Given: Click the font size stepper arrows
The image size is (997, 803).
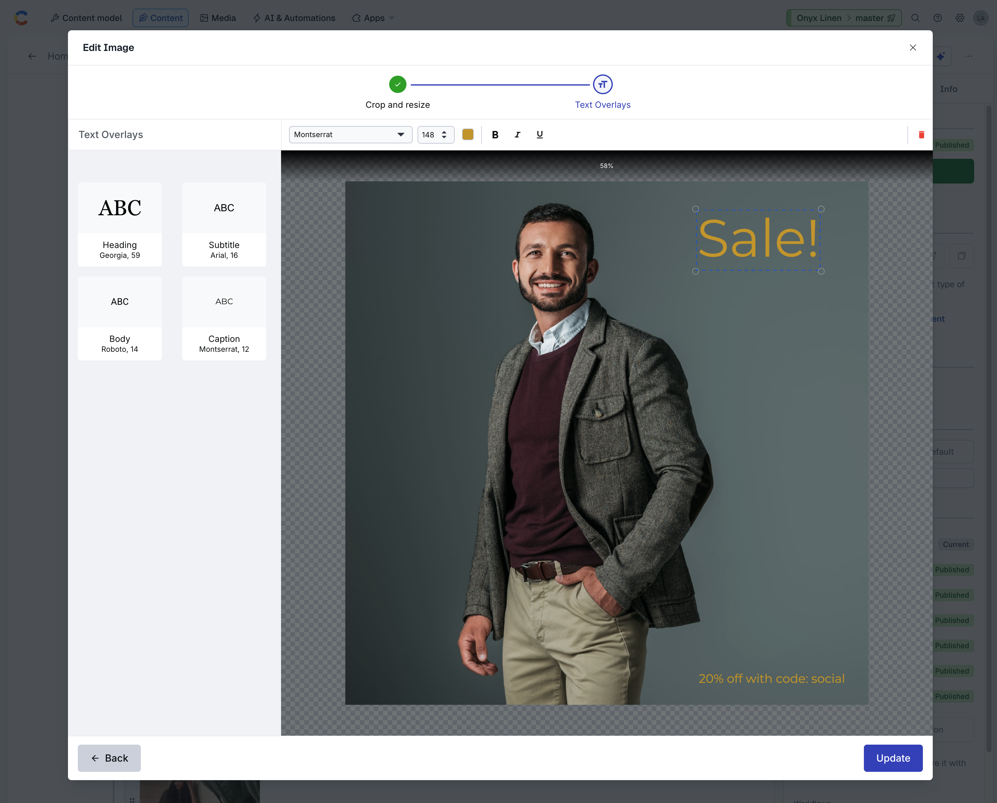Looking at the screenshot, I should click(444, 135).
